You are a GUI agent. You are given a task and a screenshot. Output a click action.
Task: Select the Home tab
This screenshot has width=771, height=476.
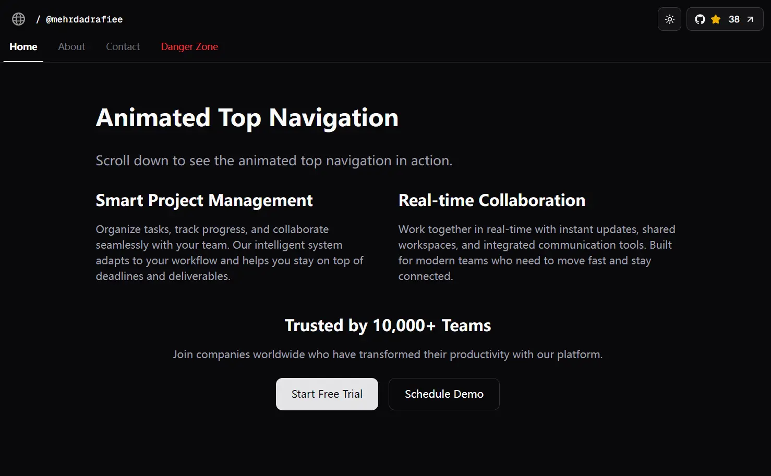click(23, 47)
